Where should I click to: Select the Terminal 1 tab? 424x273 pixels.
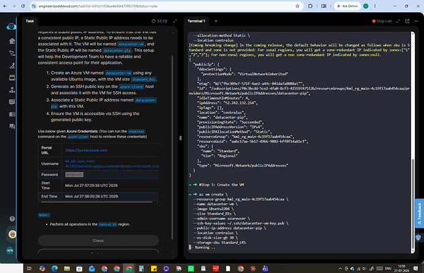click(x=196, y=21)
